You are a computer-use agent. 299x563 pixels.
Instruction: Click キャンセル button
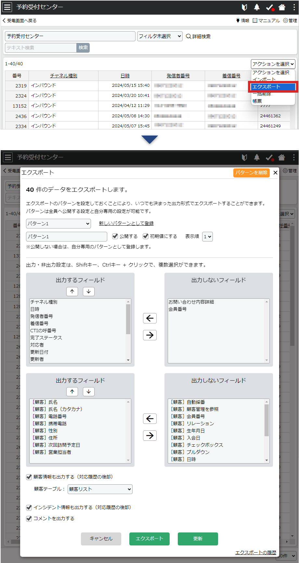point(101,539)
